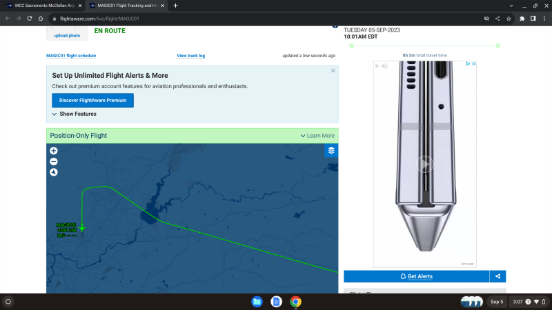The image size is (552, 310).
Task: Open the ChromeOS launcher circle
Action: pos(8,302)
